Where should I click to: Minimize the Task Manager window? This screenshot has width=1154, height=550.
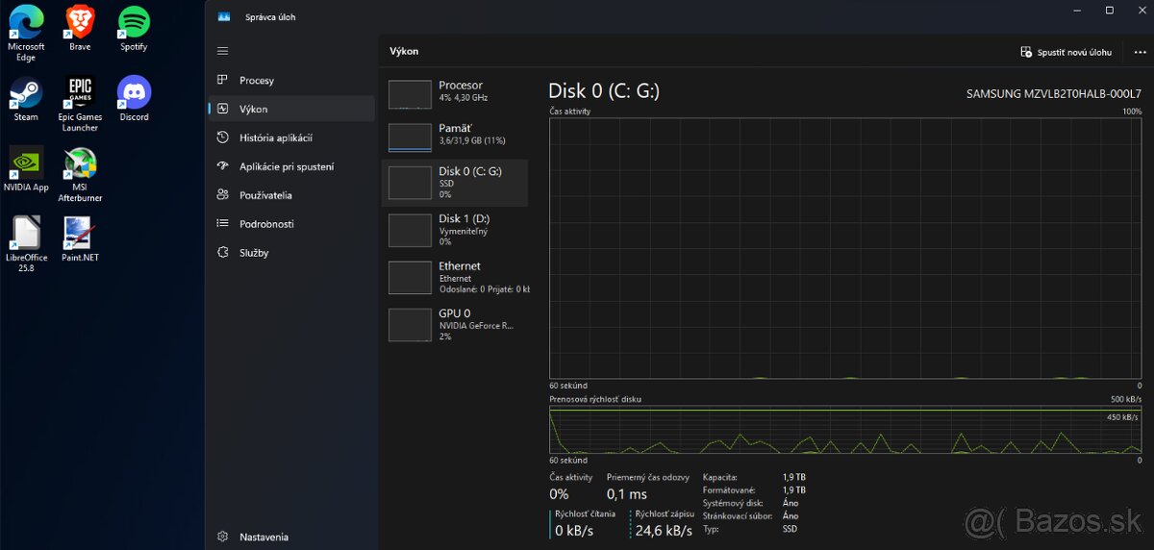(x=1078, y=11)
